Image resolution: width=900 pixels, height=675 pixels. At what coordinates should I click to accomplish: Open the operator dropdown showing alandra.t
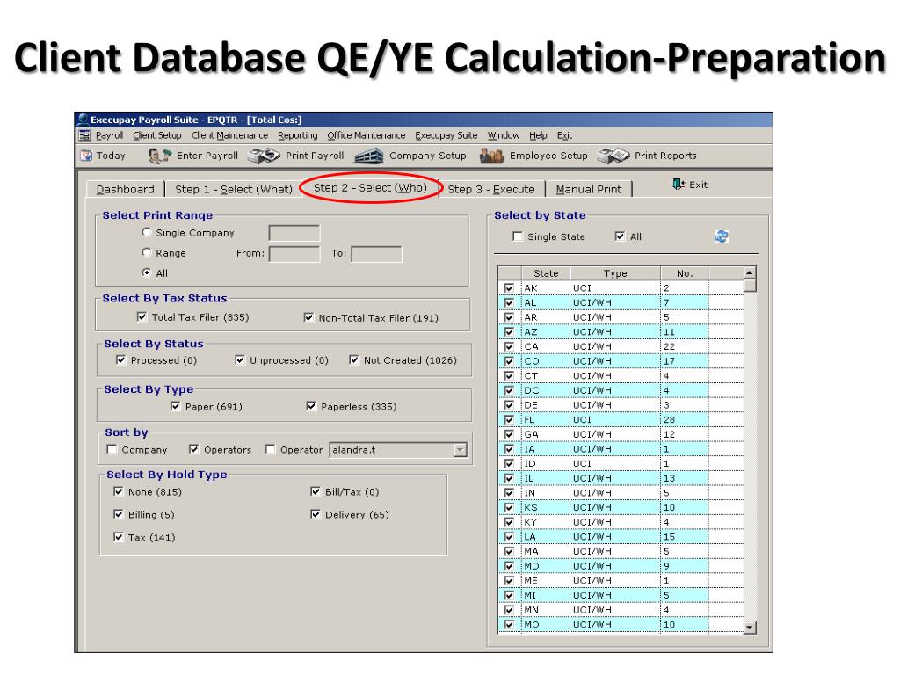(x=460, y=450)
